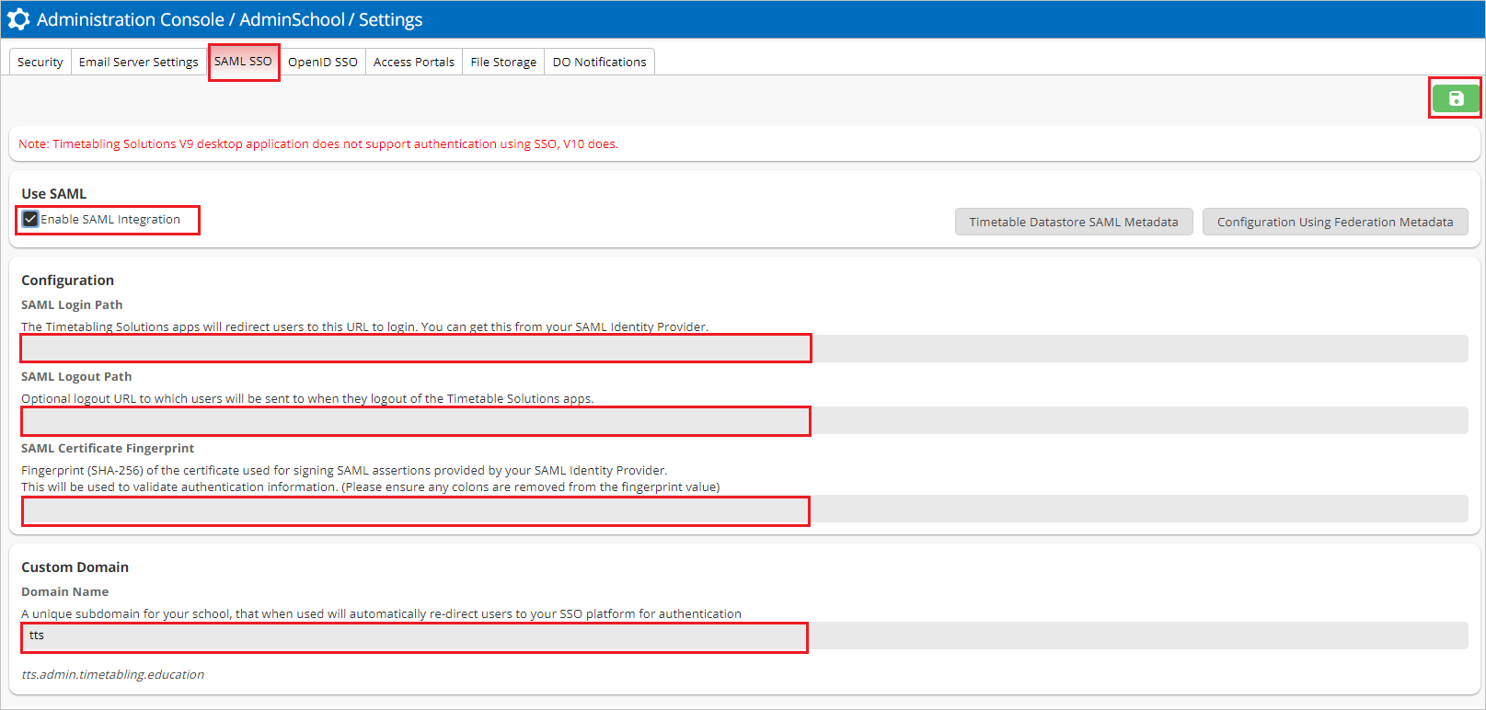Click the SAML Login Path label

[x=72, y=304]
